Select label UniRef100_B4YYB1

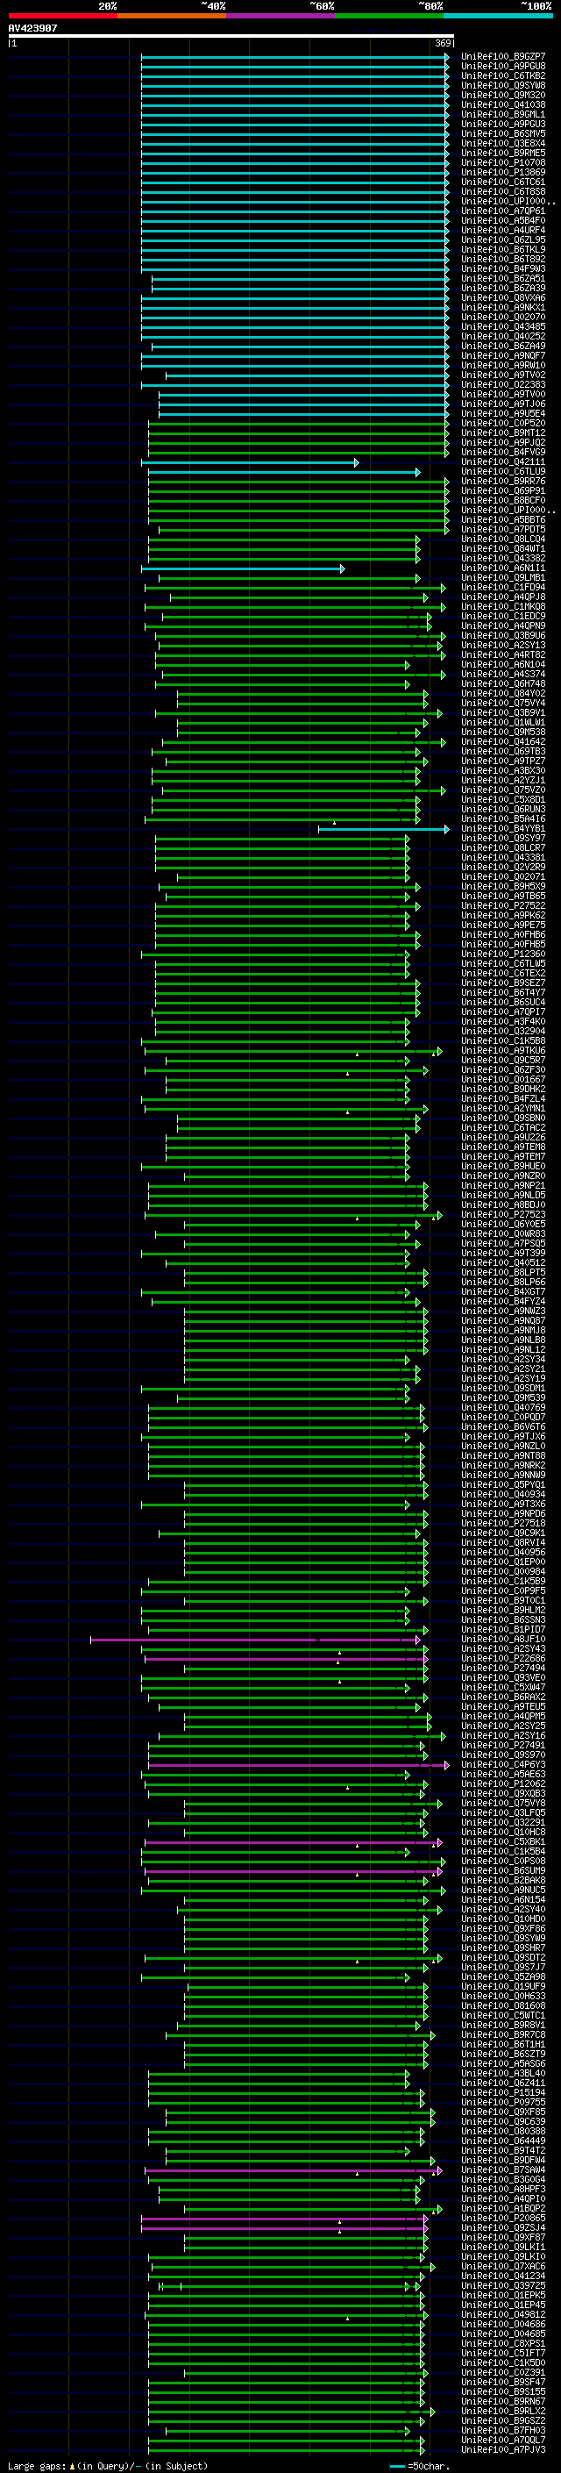pos(503,830)
